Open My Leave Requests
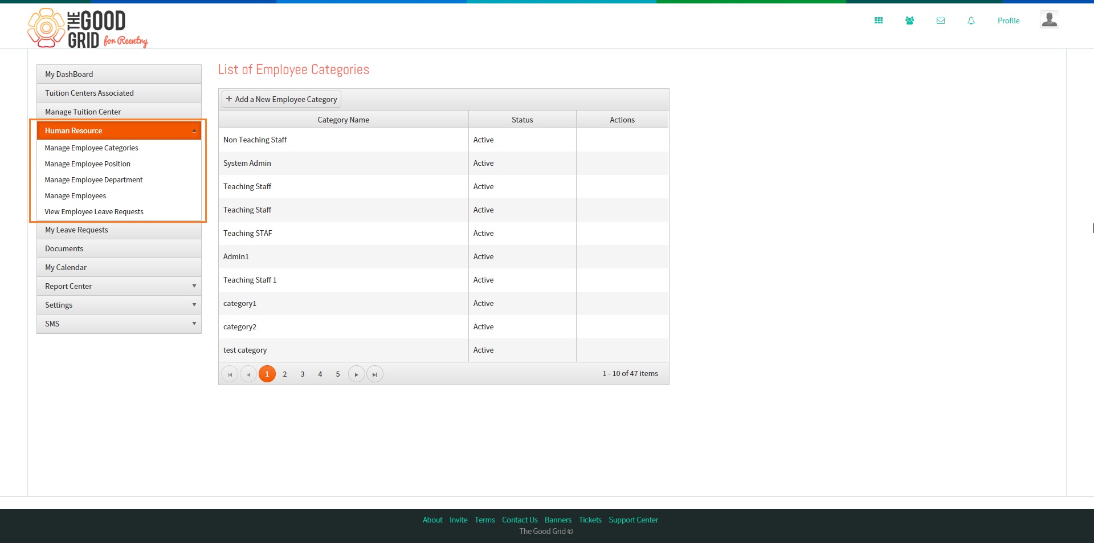 click(x=119, y=230)
